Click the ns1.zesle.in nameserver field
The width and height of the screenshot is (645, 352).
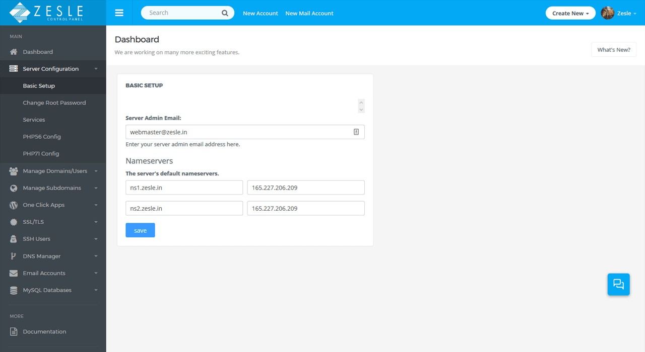coord(184,187)
